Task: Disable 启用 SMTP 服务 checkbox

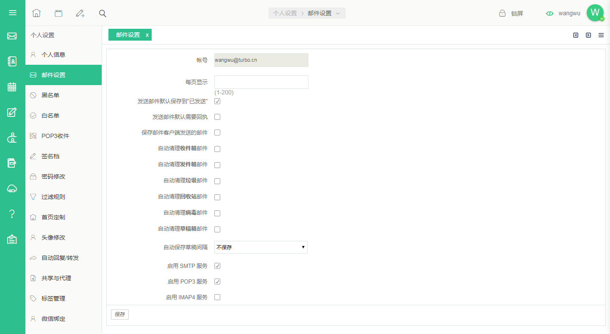Action: 217,266
